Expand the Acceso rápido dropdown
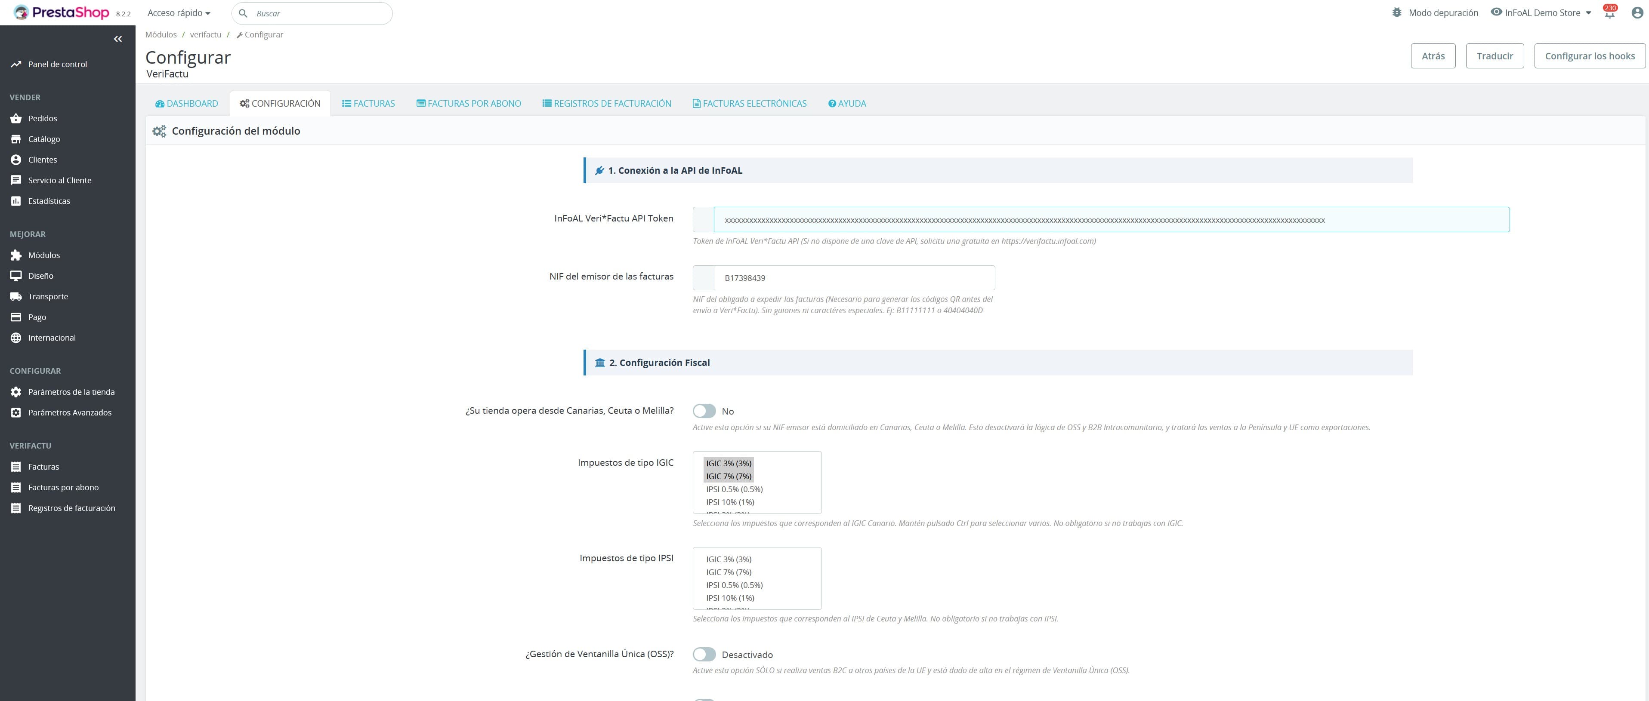The image size is (1649, 701). (178, 12)
